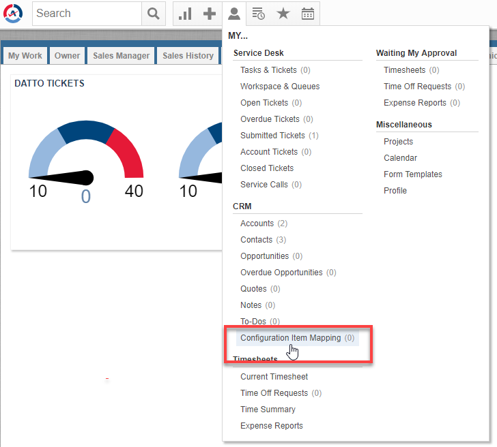
Task: Click the person My menu icon
Action: [x=234, y=14]
